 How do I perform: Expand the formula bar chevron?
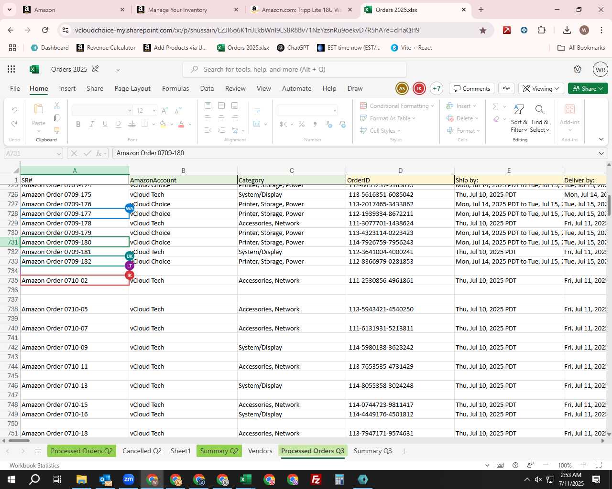coord(601,153)
